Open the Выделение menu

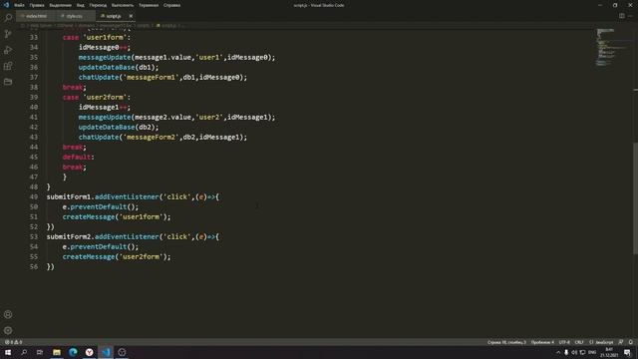(60, 5)
